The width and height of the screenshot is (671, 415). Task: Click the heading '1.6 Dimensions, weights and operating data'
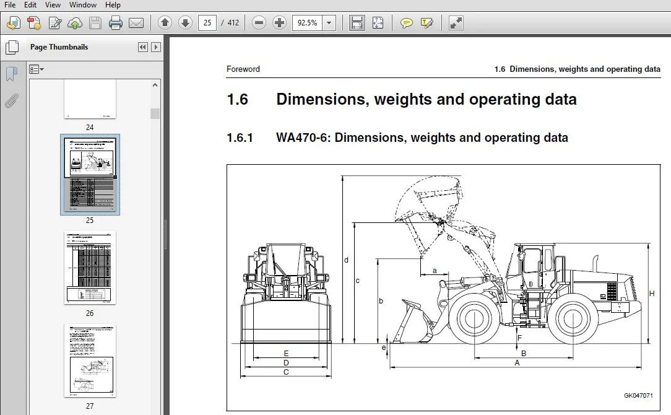point(402,99)
